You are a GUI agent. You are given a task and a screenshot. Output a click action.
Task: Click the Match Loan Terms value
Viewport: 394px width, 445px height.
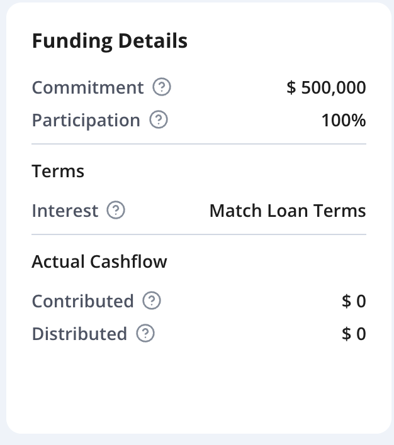click(287, 211)
